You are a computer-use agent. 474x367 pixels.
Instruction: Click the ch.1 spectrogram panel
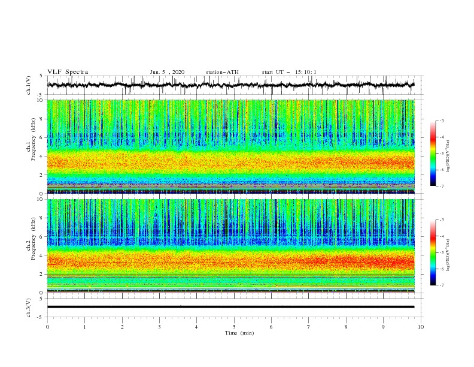click(230, 146)
